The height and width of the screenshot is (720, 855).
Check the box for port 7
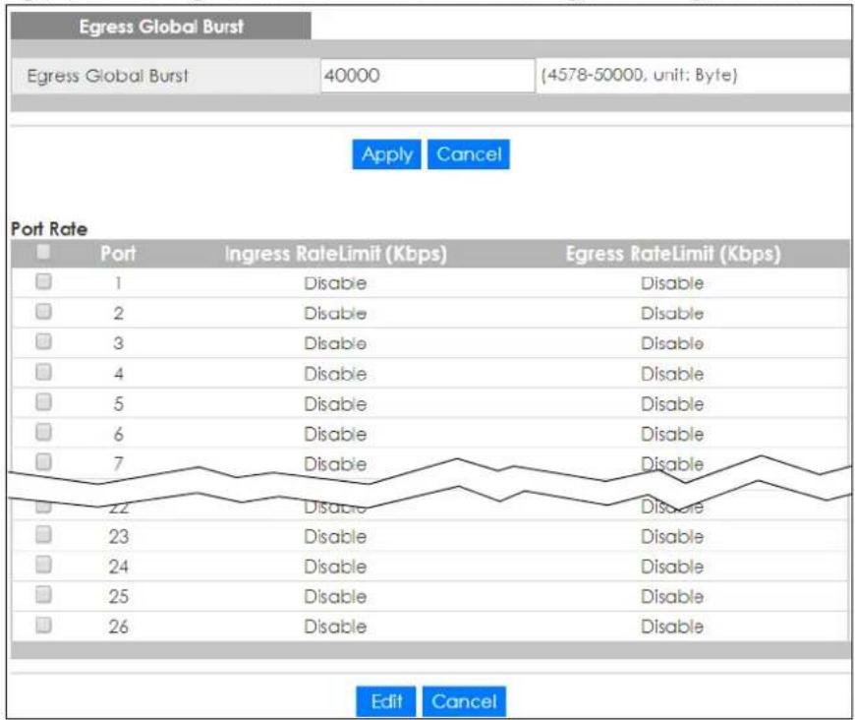43,462
